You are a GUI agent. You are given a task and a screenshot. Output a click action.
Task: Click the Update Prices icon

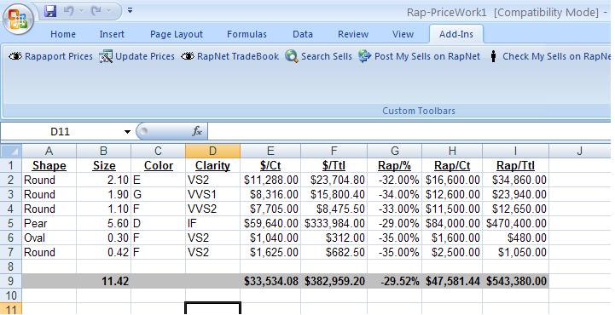tap(106, 56)
